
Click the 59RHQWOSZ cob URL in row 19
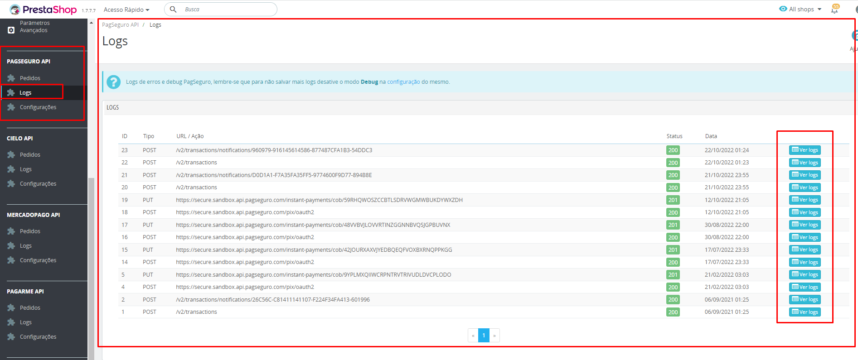(x=320, y=200)
